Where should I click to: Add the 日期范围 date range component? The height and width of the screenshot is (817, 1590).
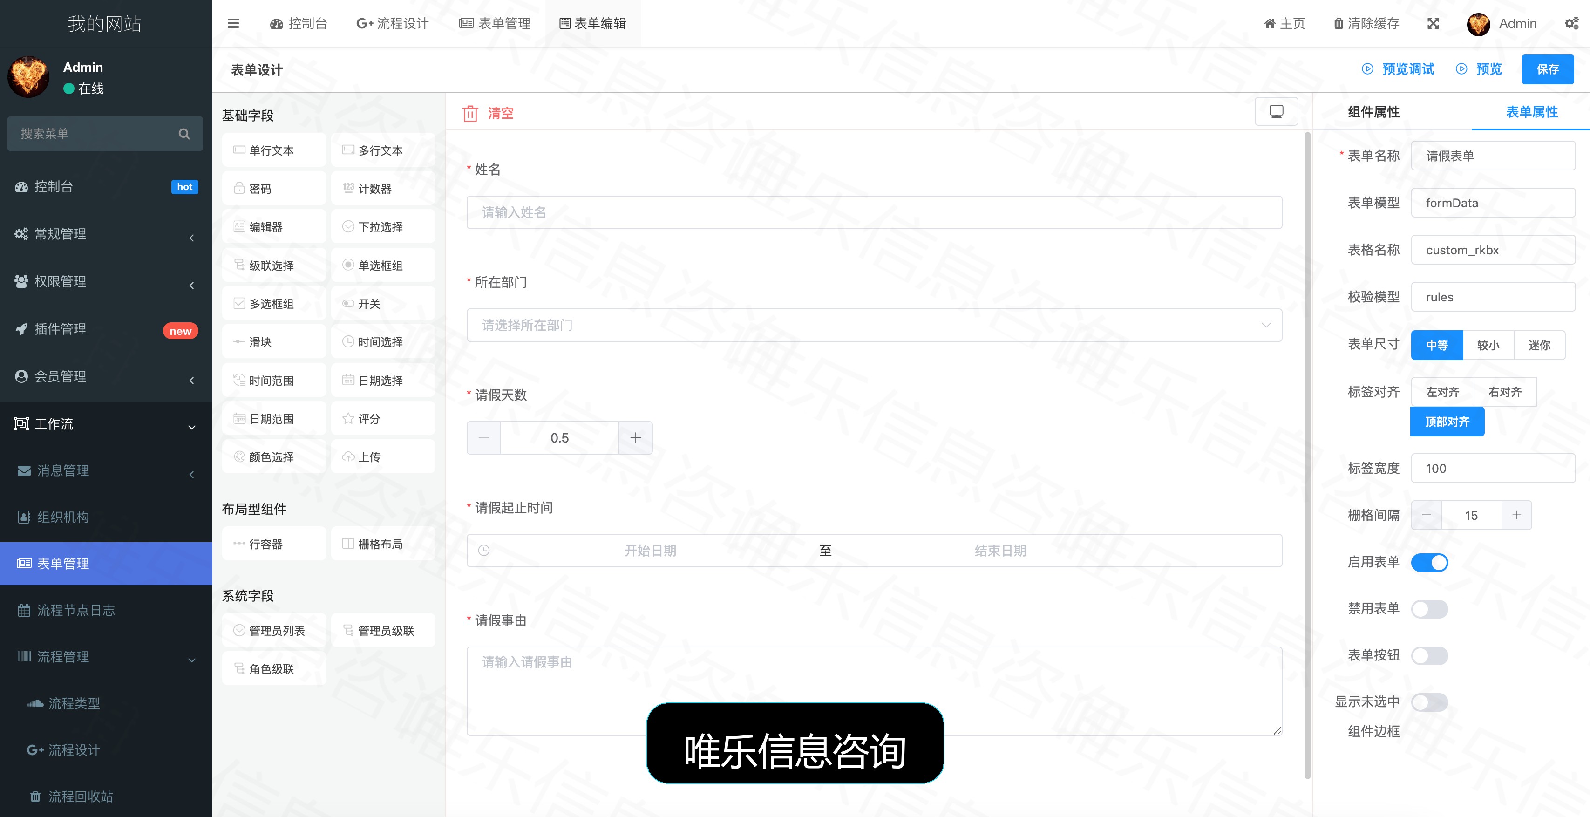click(274, 419)
